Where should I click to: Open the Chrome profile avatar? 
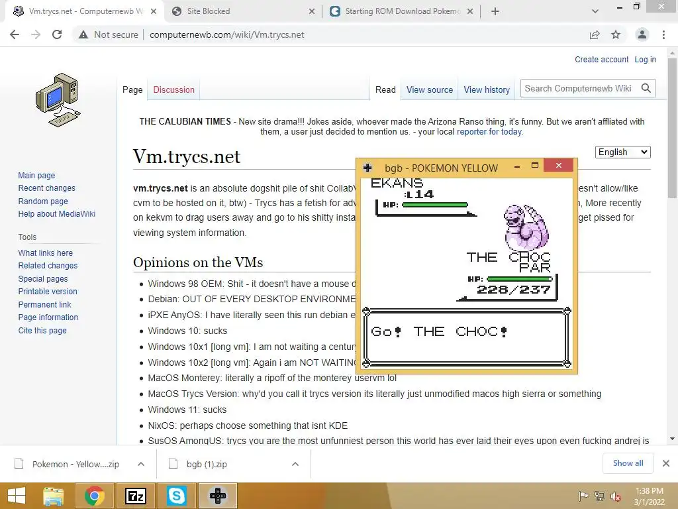tap(642, 34)
